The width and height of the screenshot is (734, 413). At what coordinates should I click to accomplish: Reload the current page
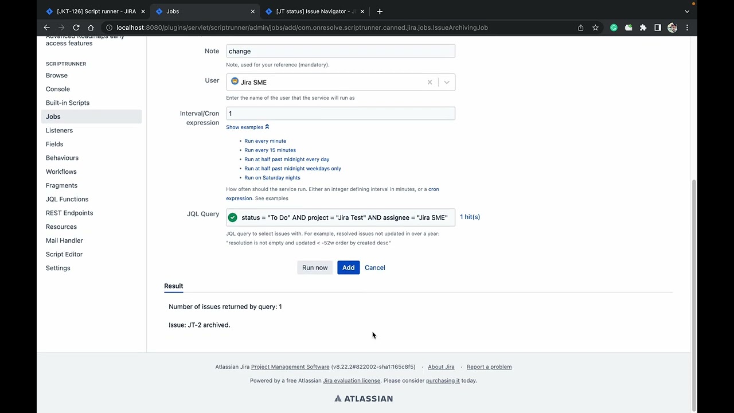[76, 28]
